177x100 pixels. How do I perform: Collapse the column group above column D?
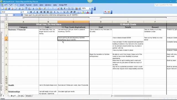101,17
